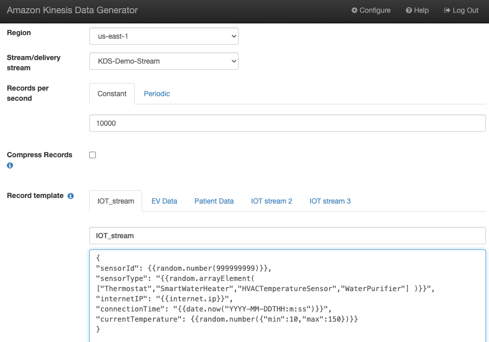Click the "internetIP" line in template
This screenshot has height=342, width=489.
click(164, 299)
